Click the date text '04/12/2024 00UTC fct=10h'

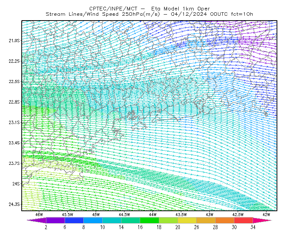[x=212, y=14]
